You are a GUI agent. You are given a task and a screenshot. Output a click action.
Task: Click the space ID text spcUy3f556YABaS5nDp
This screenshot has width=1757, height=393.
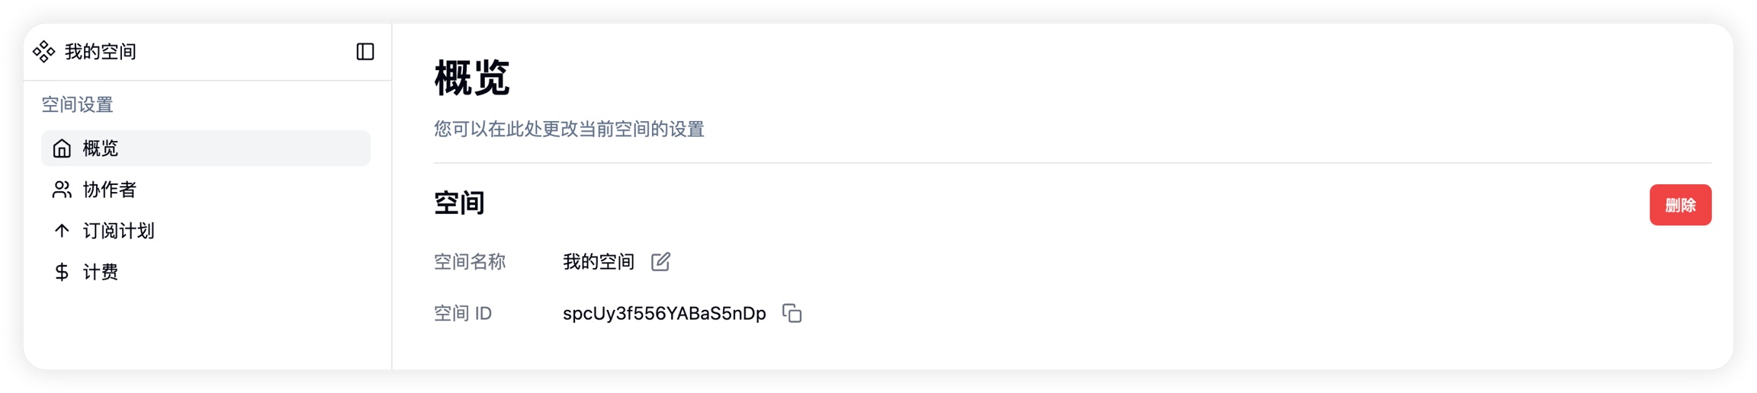(x=664, y=313)
